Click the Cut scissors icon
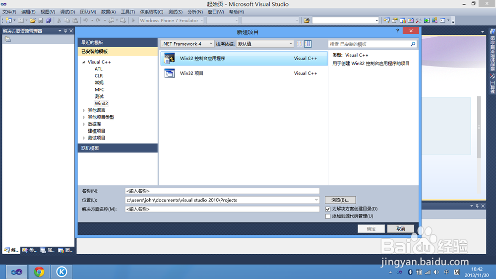The height and width of the screenshot is (279, 496). point(59,20)
